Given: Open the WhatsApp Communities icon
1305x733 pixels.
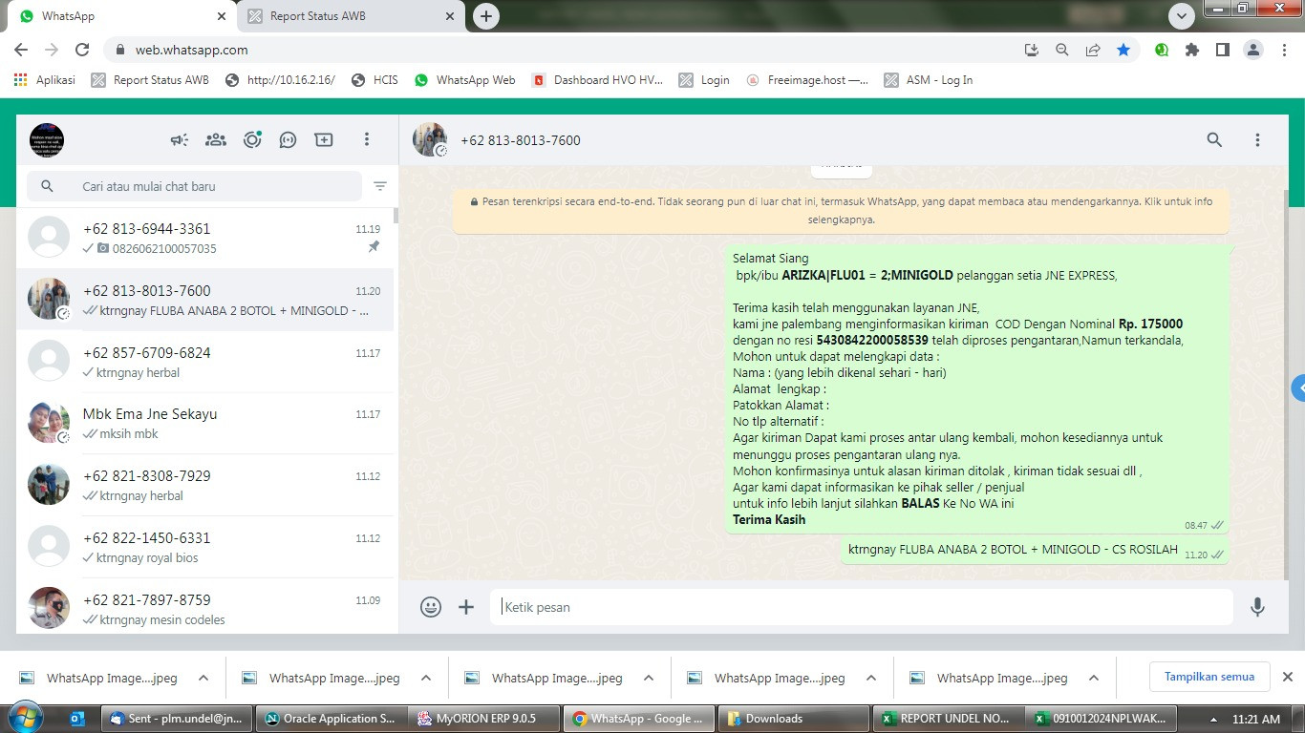Looking at the screenshot, I should 216,139.
